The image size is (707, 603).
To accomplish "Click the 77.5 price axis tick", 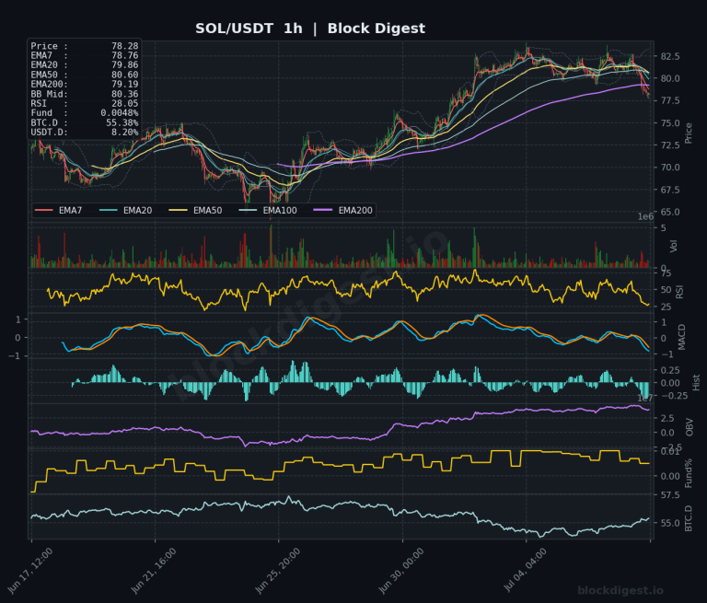I will pyautogui.click(x=670, y=100).
